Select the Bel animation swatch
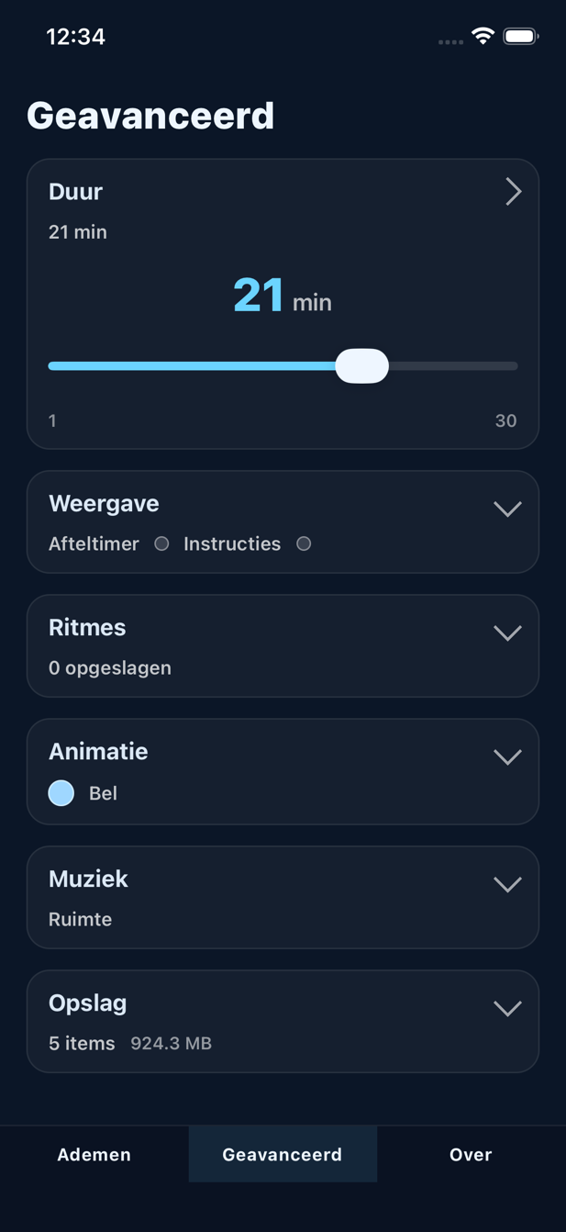Viewport: 566px width, 1232px height. pos(61,792)
